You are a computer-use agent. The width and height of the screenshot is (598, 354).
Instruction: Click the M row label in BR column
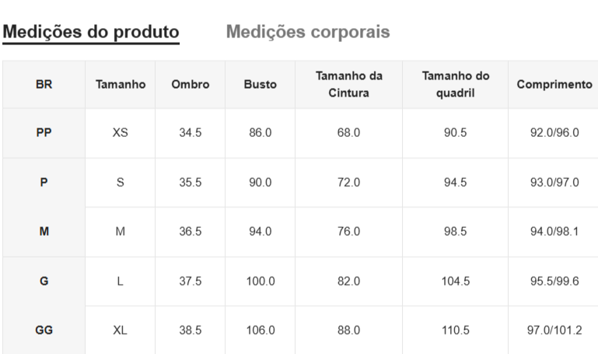point(44,231)
